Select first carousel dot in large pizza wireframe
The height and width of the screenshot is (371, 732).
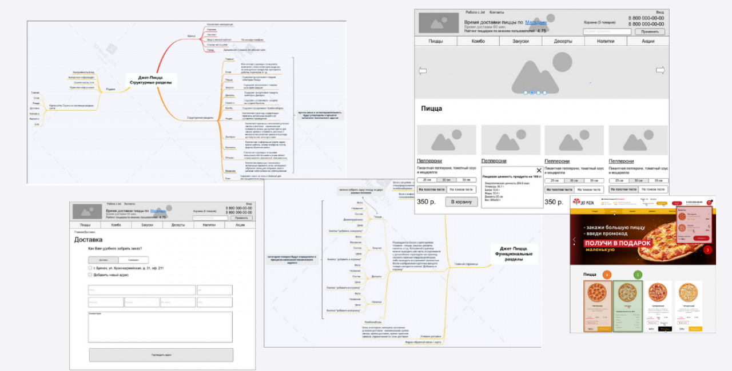tap(526, 92)
